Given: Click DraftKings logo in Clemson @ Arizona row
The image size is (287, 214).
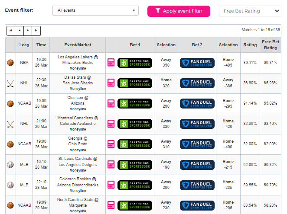Looking at the screenshot, I should 135,103.
